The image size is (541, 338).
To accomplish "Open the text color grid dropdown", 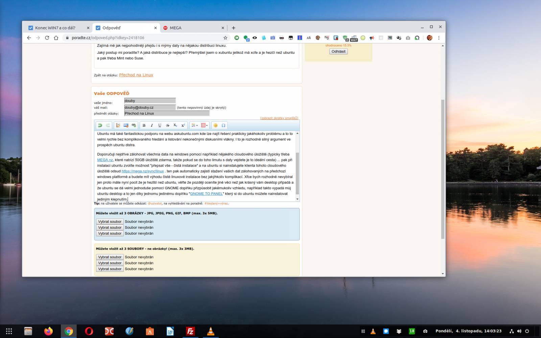I will [194, 125].
